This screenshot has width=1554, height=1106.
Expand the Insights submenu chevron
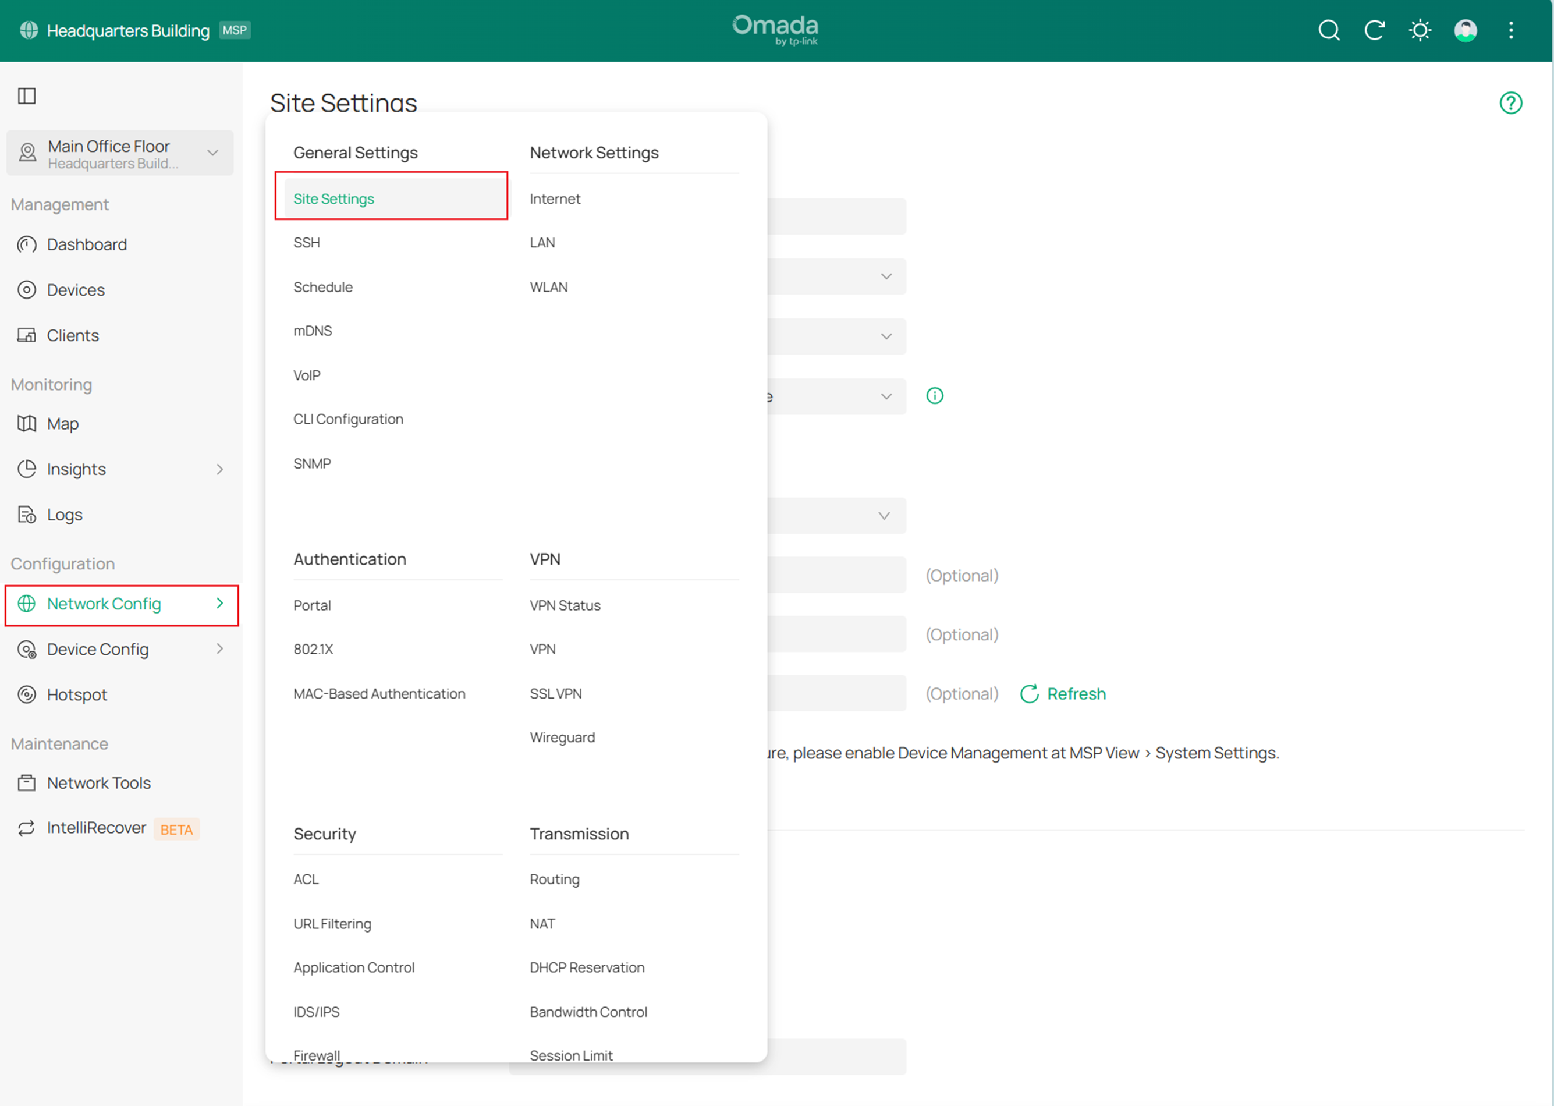219,469
